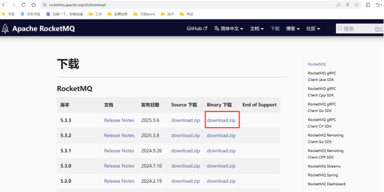Open GitHub link in navbar
Image resolution: width=384 pixels, height=192 pixels.
click(197, 29)
